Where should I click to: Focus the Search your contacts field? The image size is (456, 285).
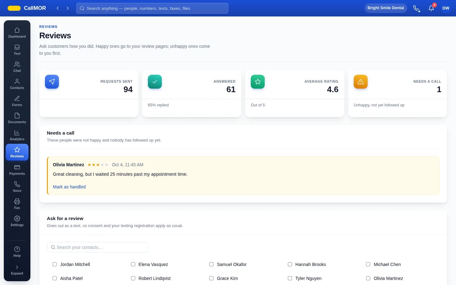pyautogui.click(x=98, y=247)
